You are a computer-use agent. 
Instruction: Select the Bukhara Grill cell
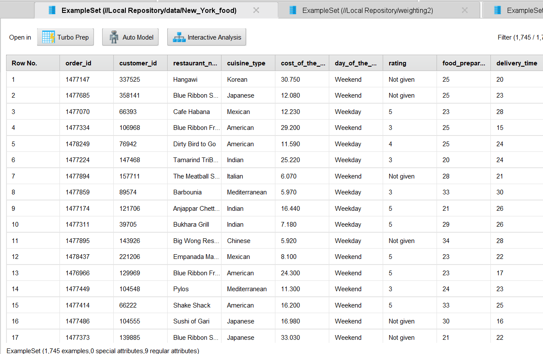tap(194, 225)
